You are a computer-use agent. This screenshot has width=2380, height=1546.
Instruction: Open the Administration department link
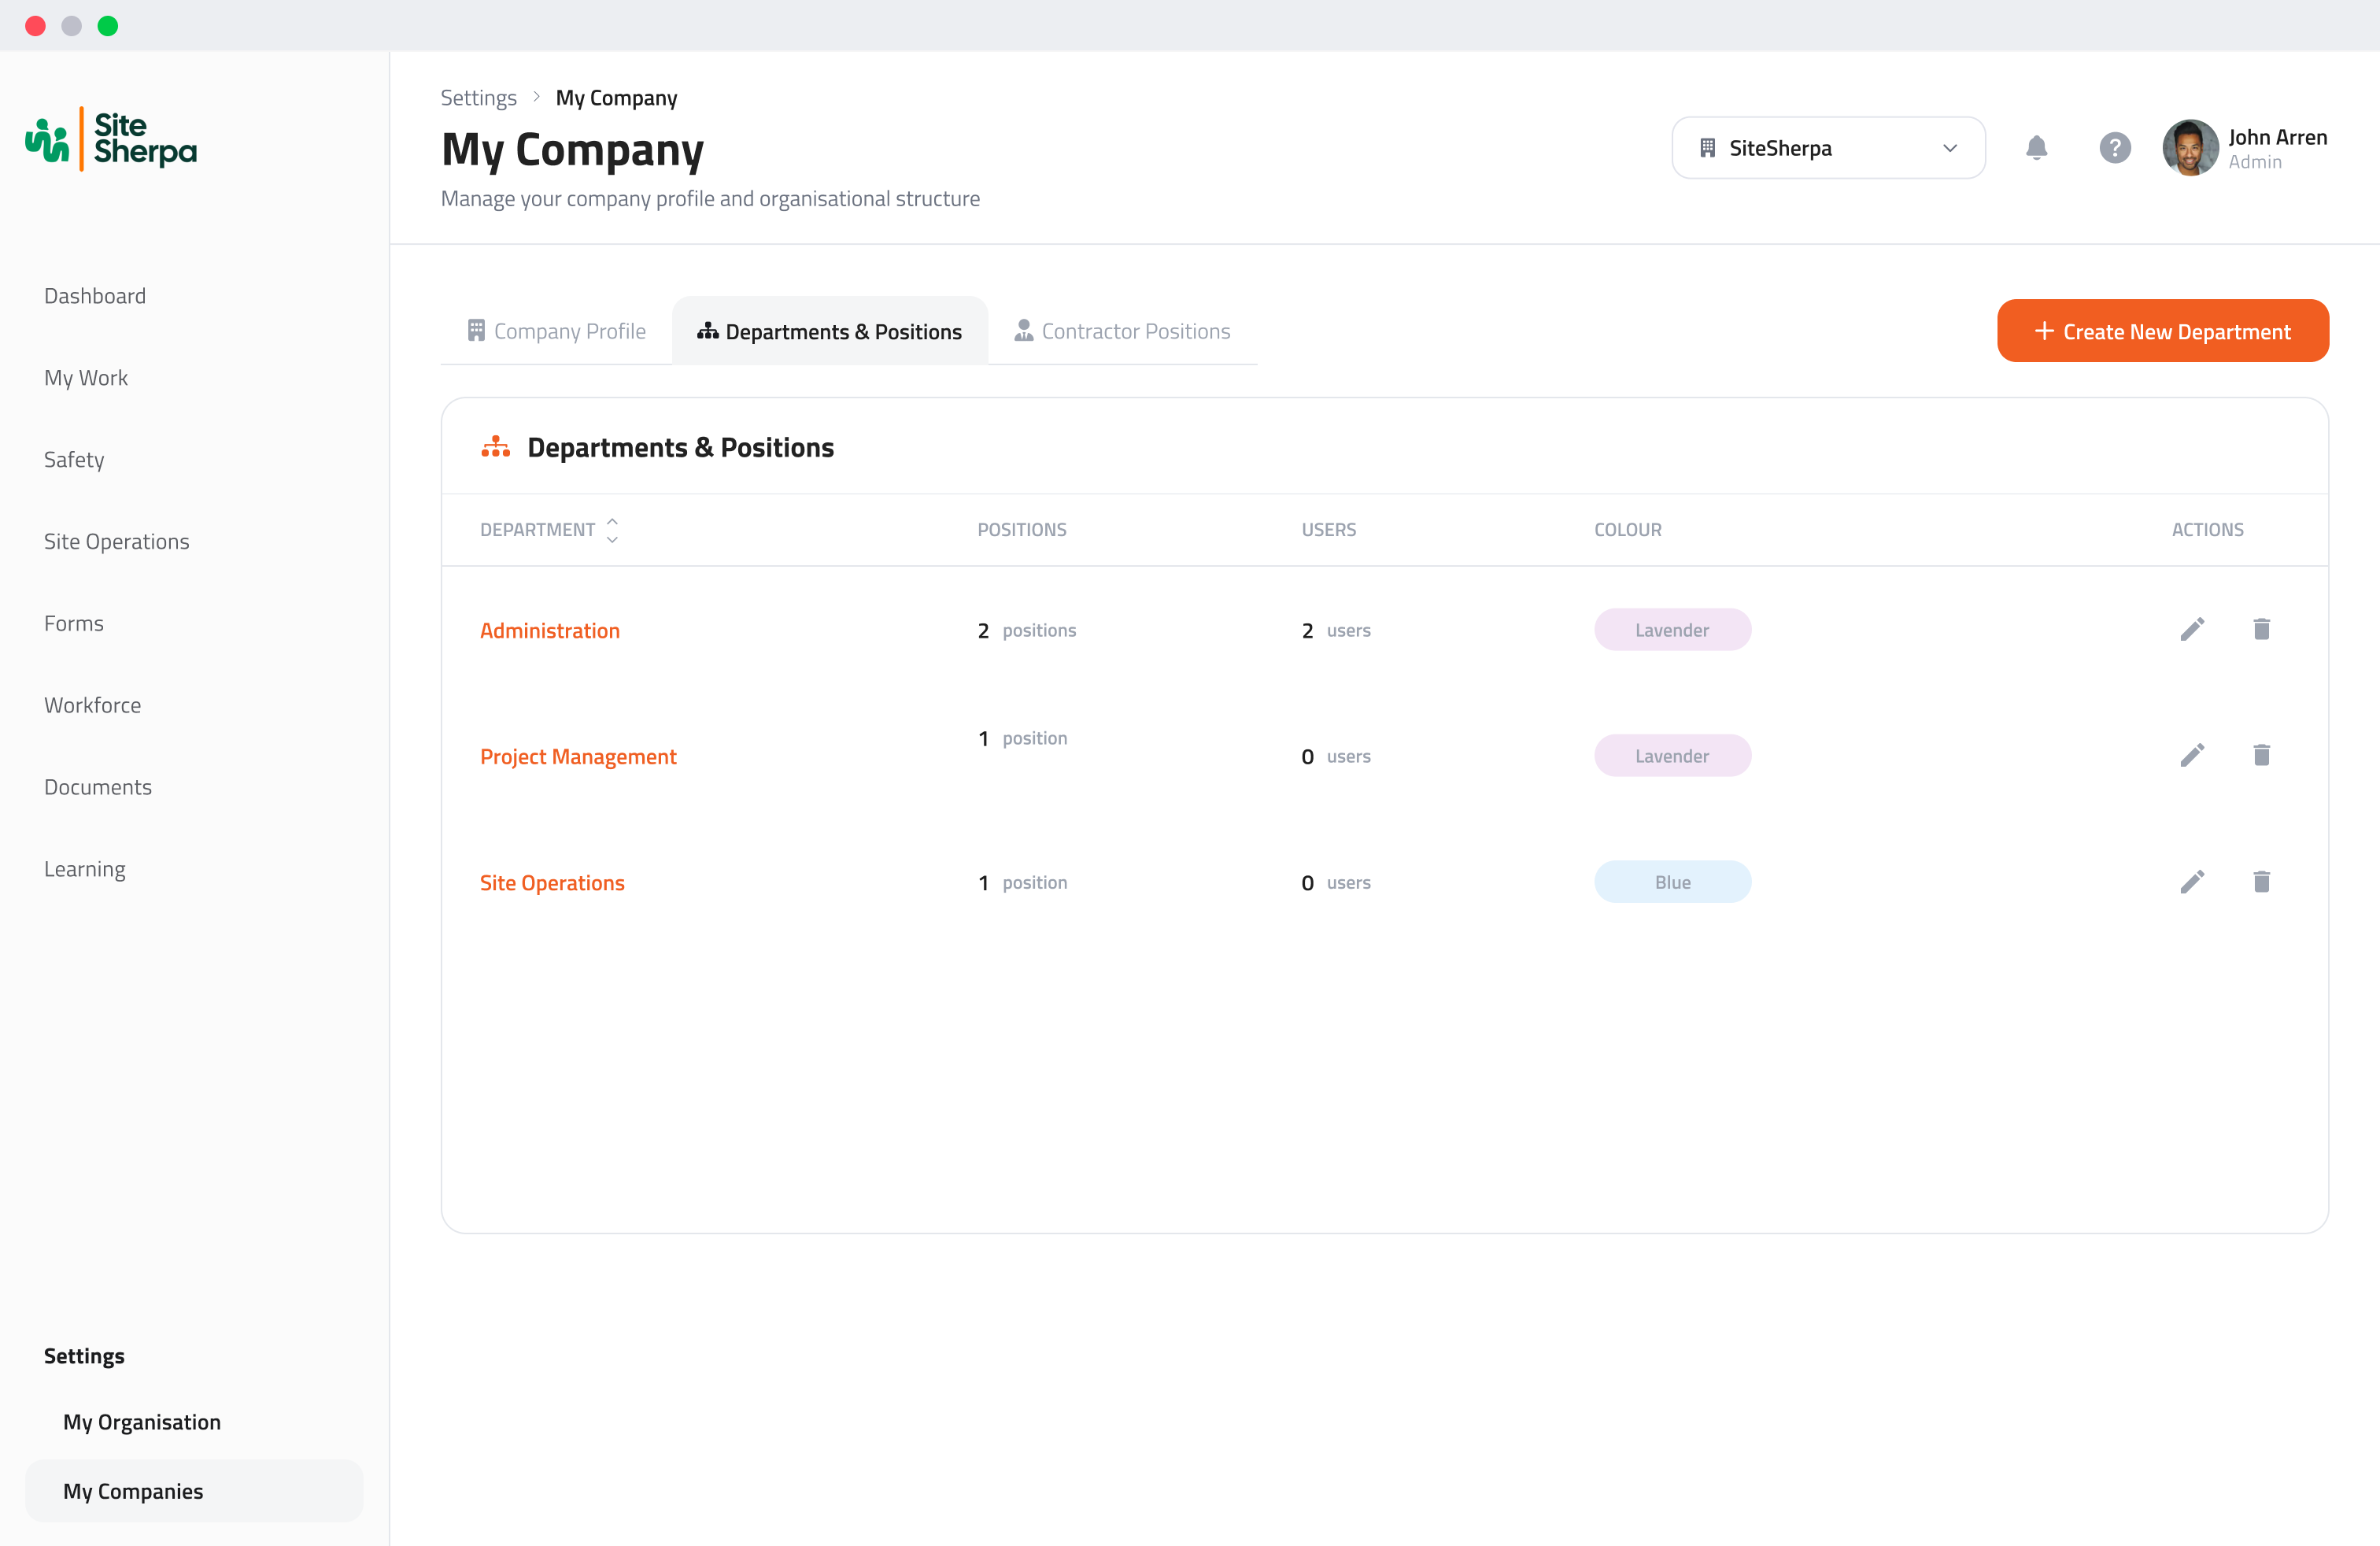pos(550,630)
